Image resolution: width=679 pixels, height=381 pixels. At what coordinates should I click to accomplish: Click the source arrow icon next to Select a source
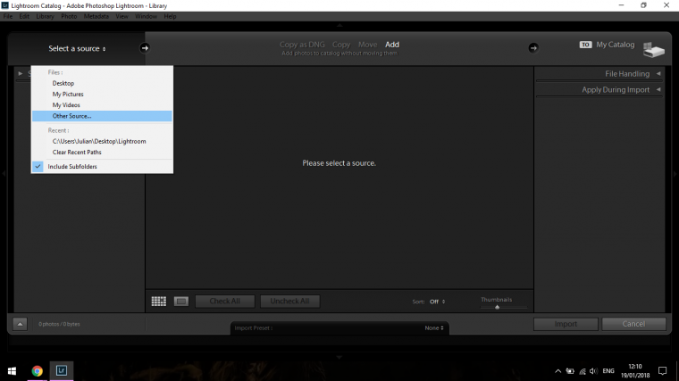pyautogui.click(x=145, y=48)
